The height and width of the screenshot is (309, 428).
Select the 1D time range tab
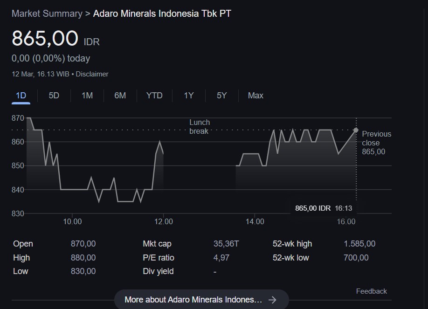coord(21,96)
